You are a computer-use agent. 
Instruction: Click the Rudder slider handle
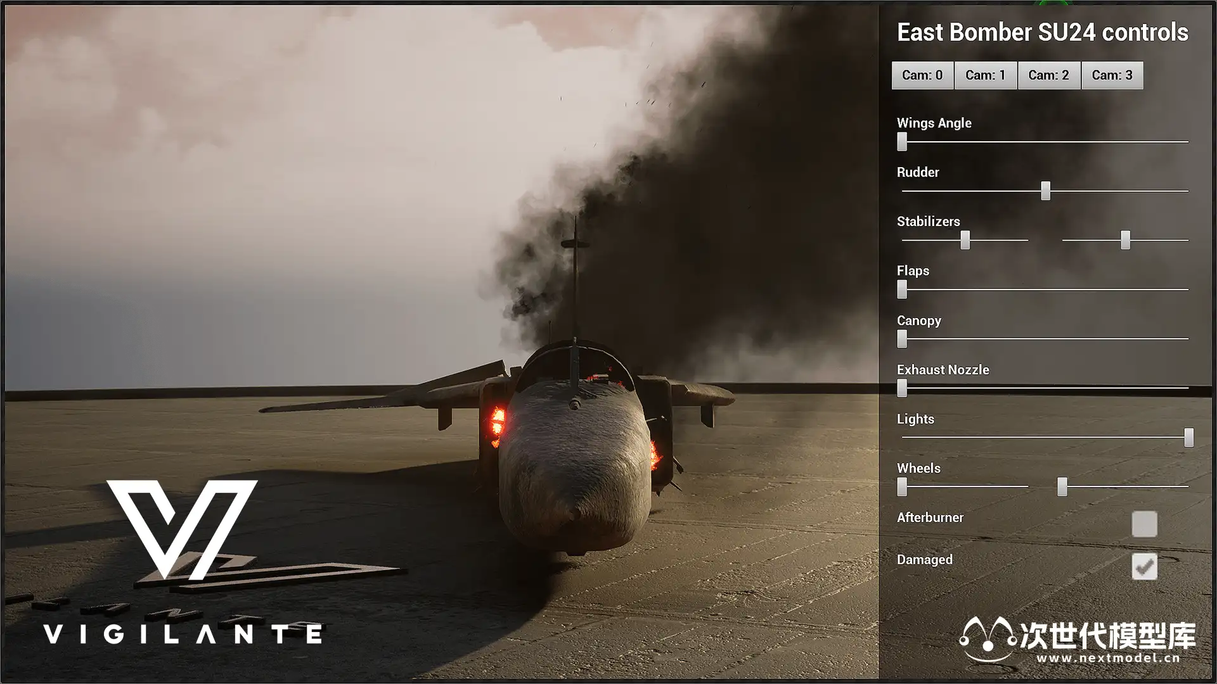[1045, 191]
